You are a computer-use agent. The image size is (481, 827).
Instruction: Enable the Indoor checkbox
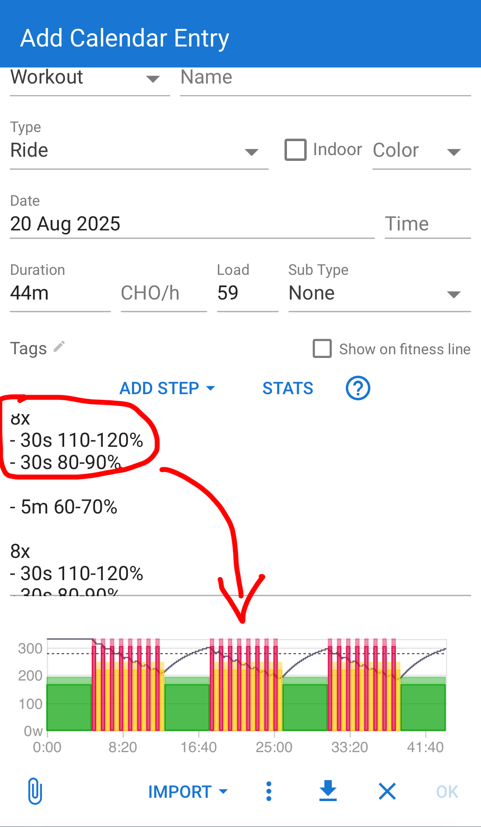coord(296,150)
